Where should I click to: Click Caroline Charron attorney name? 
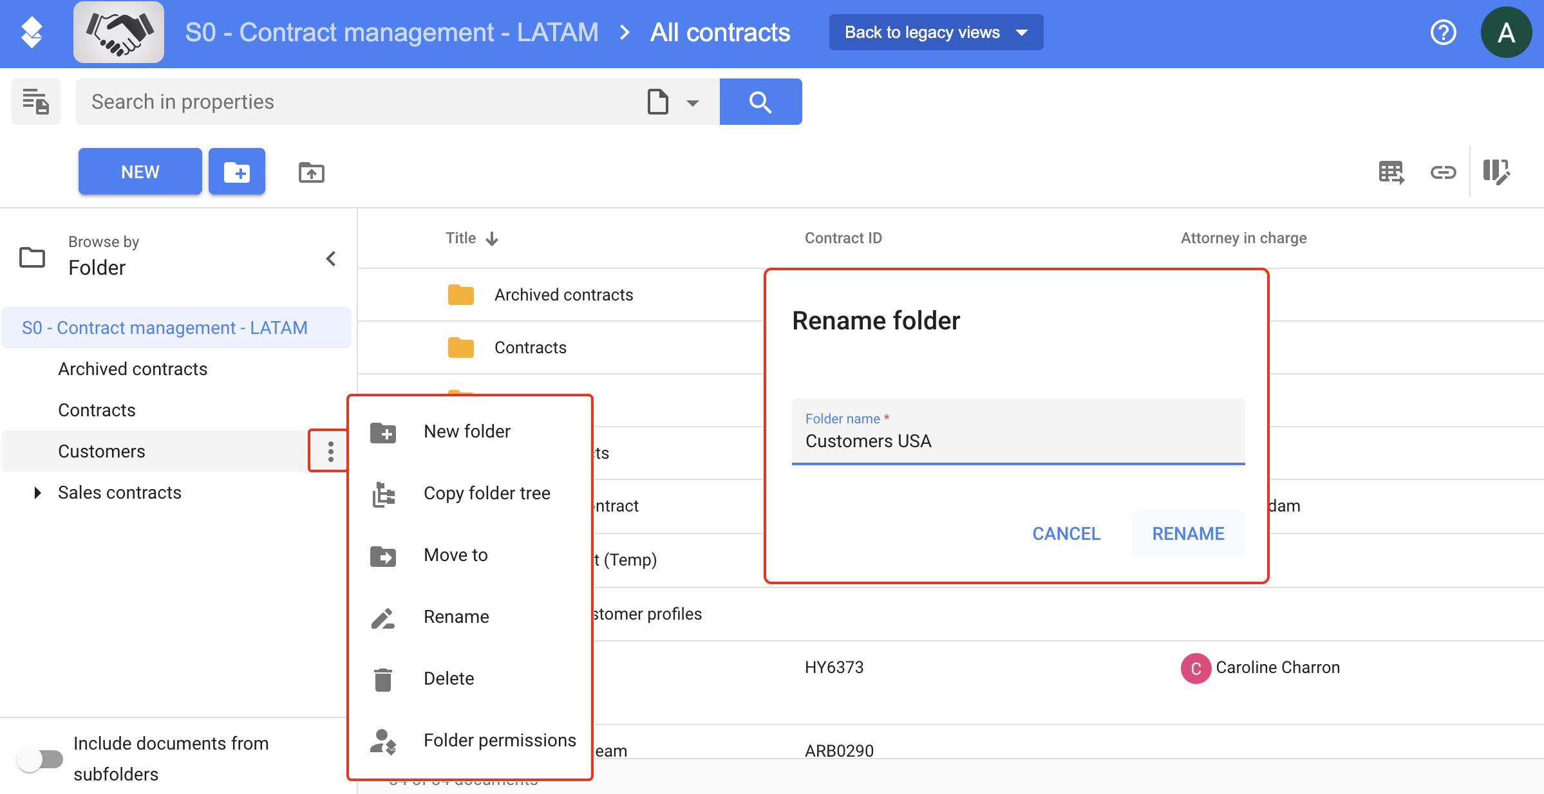[x=1277, y=667]
